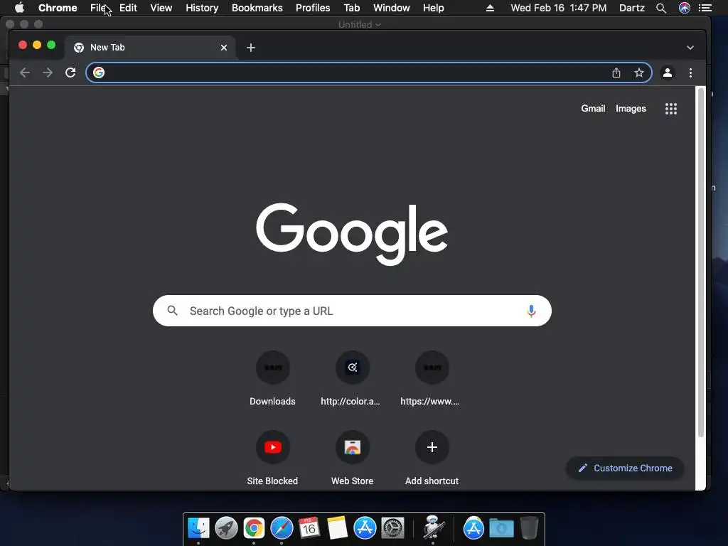This screenshot has width=728, height=546.
Task: Open System Preferences from the Dock
Action: click(392, 528)
